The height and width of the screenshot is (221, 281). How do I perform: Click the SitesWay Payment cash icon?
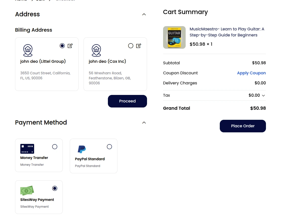coord(27,191)
